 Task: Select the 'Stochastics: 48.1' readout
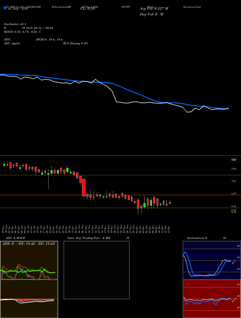(x=14, y=24)
